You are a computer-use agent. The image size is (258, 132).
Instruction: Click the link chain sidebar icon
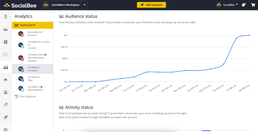pos(6,105)
